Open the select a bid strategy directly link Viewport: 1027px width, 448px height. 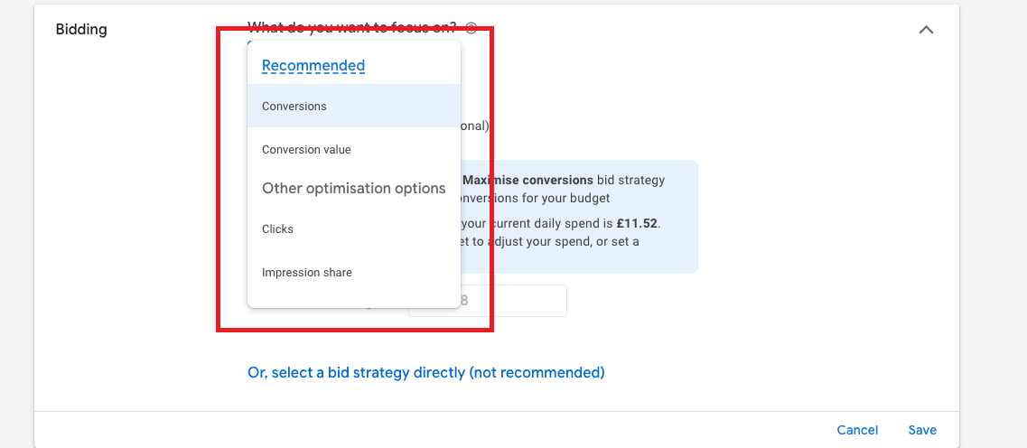[425, 372]
